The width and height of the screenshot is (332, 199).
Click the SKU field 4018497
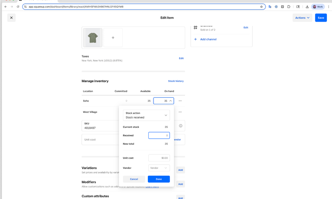coord(100,126)
